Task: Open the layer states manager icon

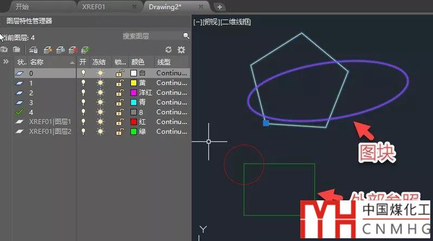Action: click(x=34, y=50)
